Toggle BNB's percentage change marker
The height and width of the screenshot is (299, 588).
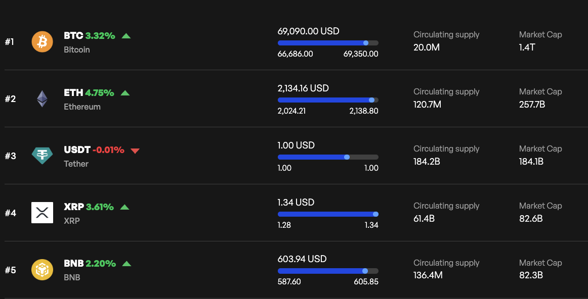tap(126, 264)
